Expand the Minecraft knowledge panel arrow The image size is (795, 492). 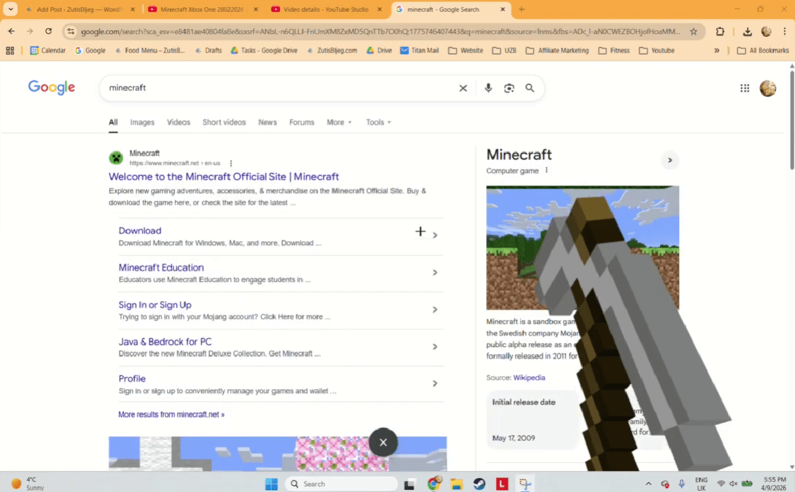(x=670, y=160)
